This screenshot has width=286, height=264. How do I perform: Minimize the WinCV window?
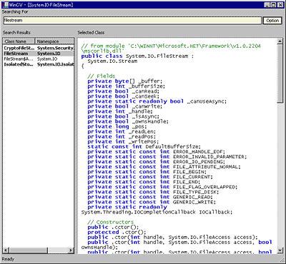(x=267, y=5)
